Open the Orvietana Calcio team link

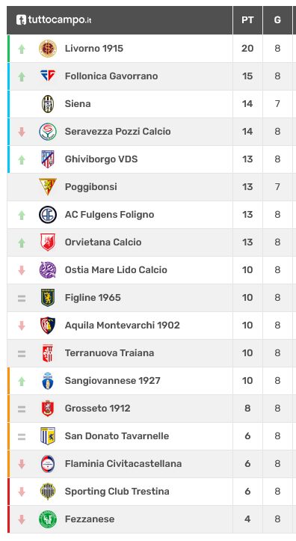(x=103, y=242)
